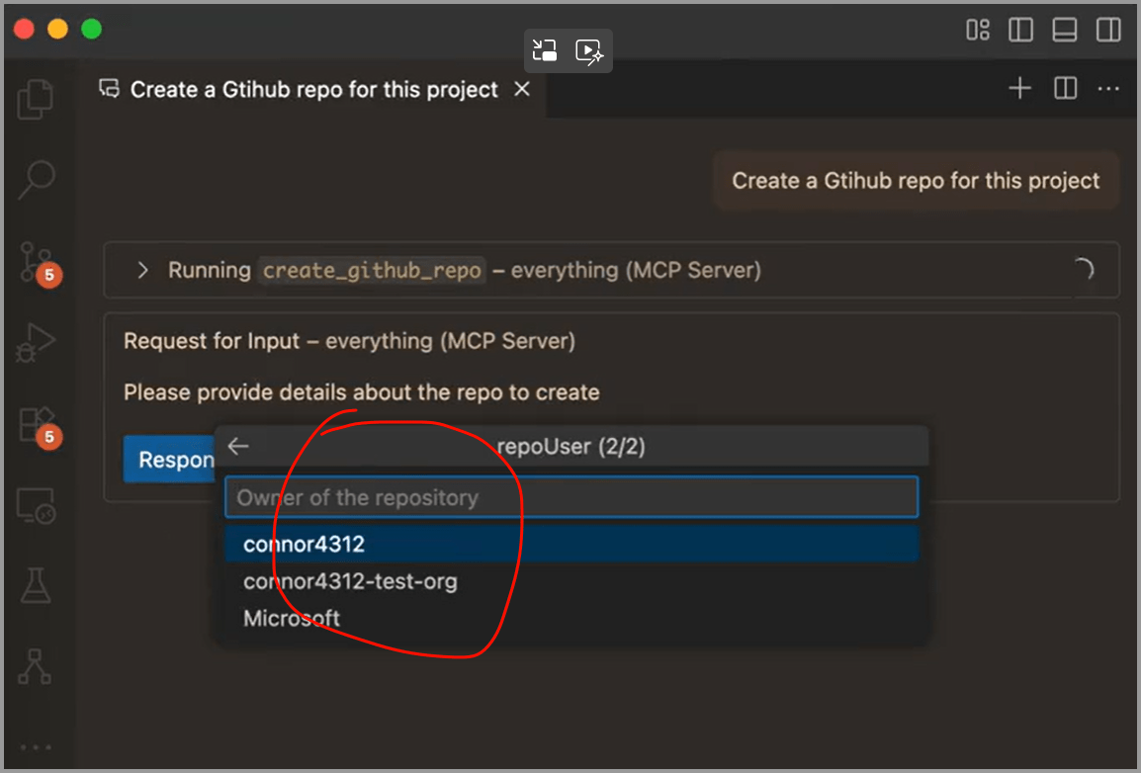This screenshot has height=773, width=1141.
Task: Open the Testing flask icon
Action: pos(37,586)
